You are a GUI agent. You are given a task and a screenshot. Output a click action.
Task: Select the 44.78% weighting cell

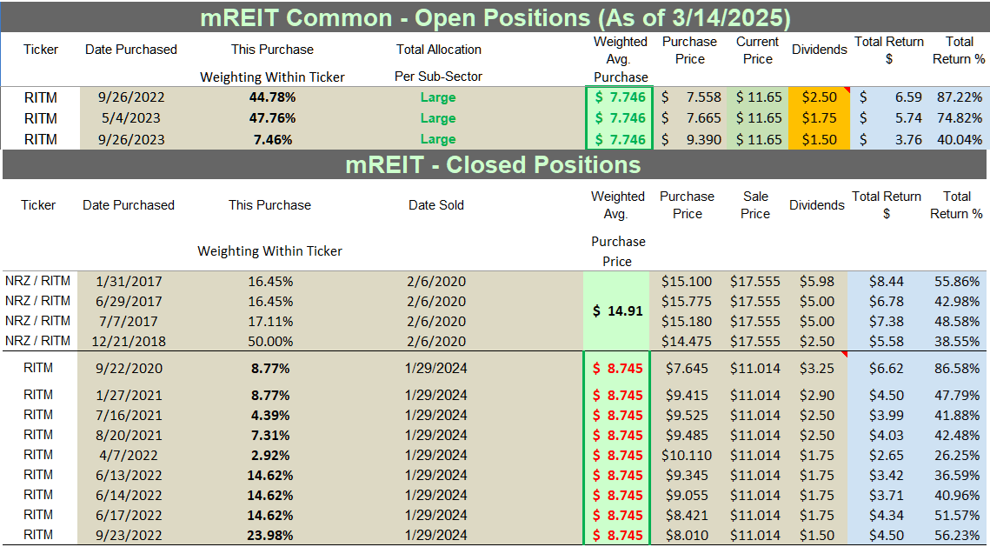273,97
